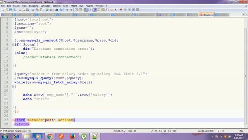
Task: Redo the edit via toolbar
Action: point(51,10)
